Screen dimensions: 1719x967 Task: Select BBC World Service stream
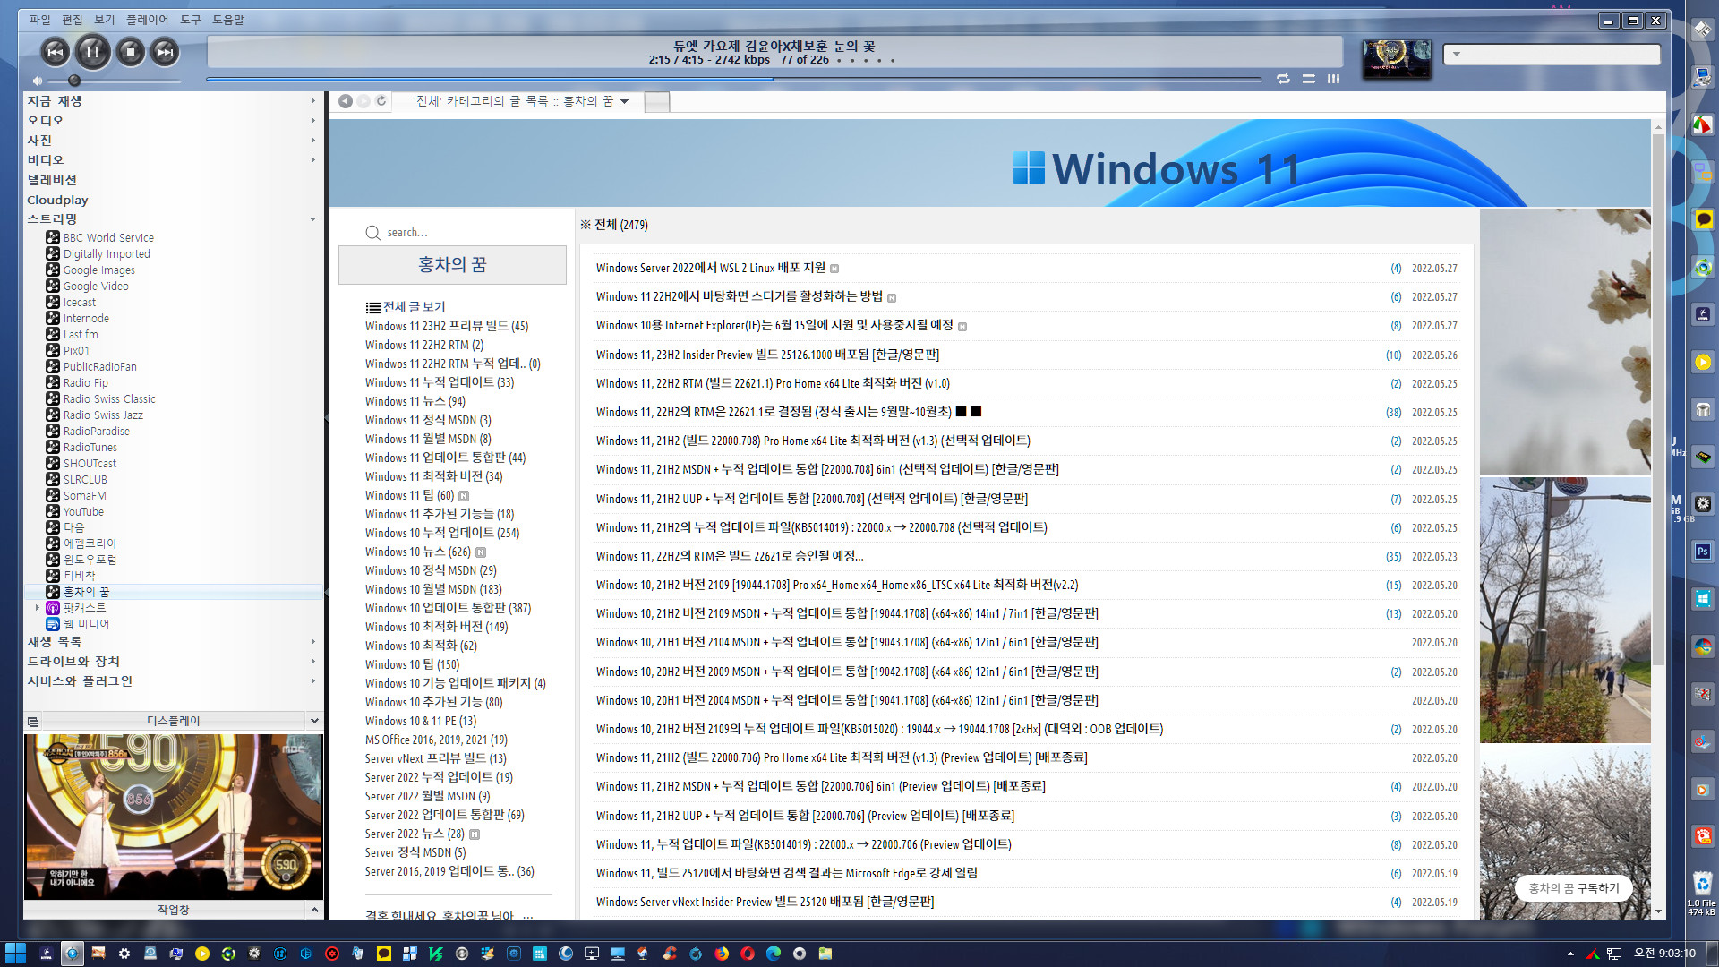pos(108,238)
